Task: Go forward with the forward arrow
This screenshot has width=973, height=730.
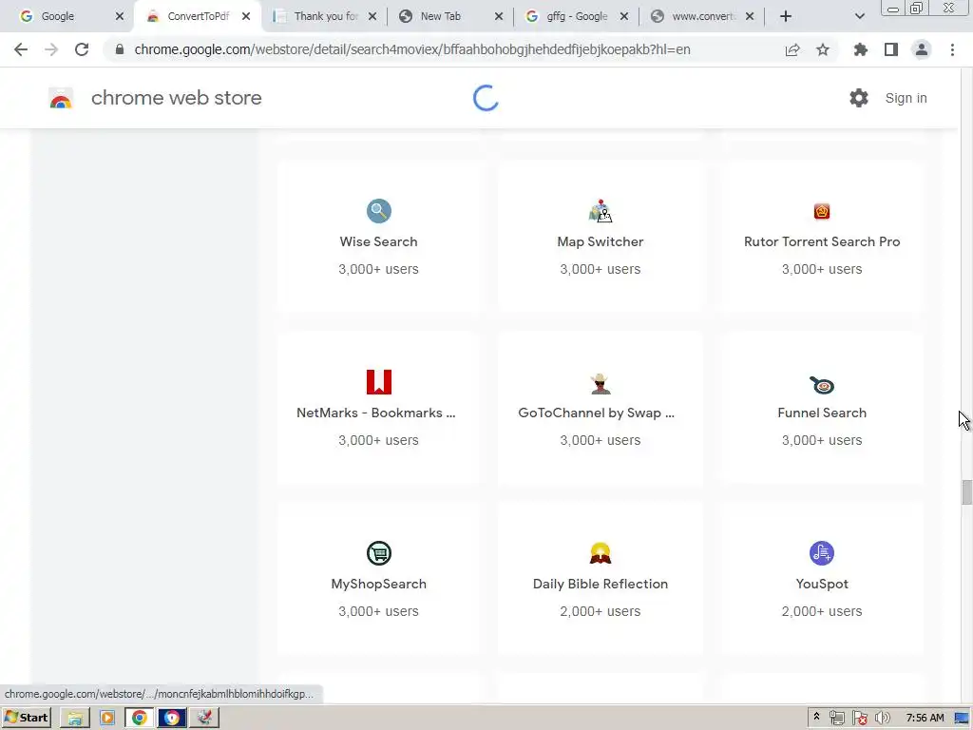Action: tap(51, 49)
